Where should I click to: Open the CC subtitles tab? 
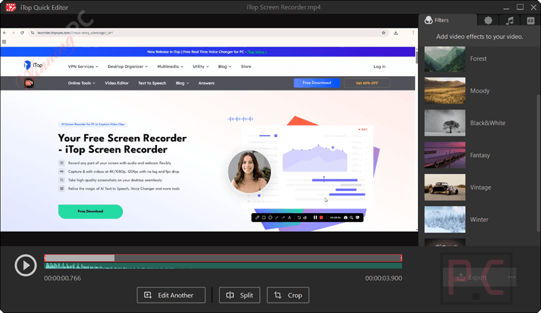[531, 21]
